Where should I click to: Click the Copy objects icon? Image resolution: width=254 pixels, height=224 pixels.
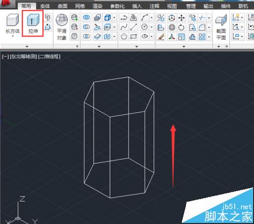coord(193,18)
